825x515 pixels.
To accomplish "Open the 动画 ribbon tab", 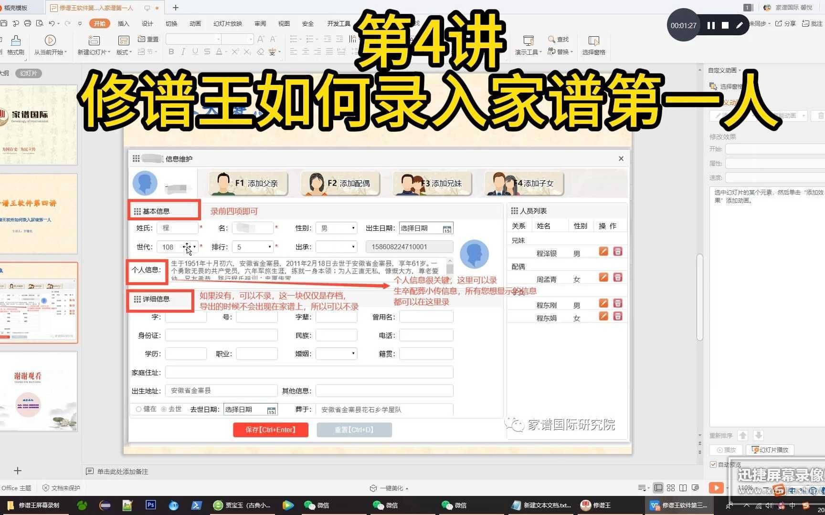I will (x=195, y=23).
